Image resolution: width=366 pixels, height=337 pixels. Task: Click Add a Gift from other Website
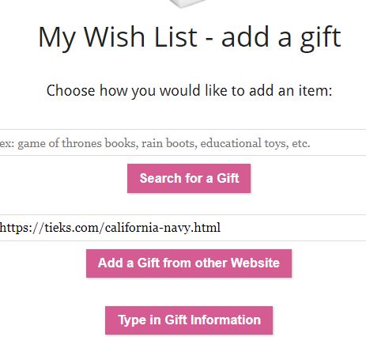point(189,263)
